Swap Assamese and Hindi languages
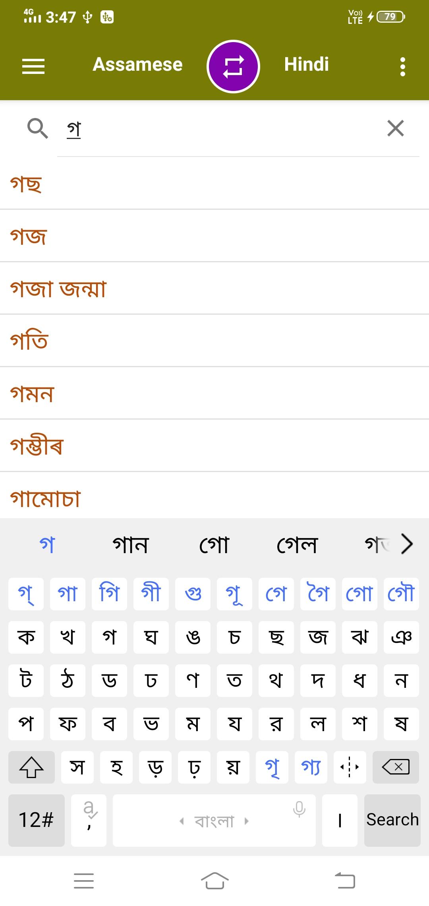The height and width of the screenshot is (906, 429). pos(233,66)
